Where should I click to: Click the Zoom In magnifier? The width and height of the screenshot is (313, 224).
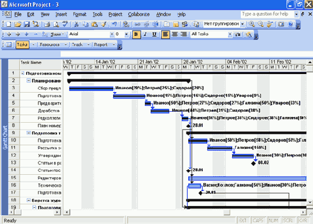pos(252,24)
